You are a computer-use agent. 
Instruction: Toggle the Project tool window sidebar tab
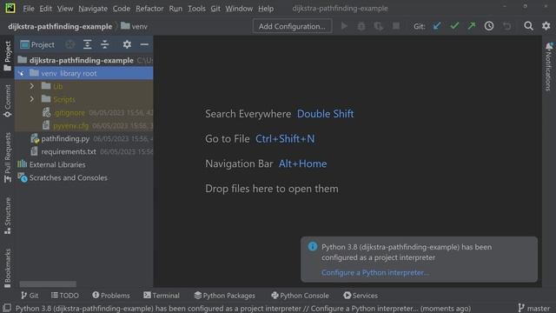(8, 56)
